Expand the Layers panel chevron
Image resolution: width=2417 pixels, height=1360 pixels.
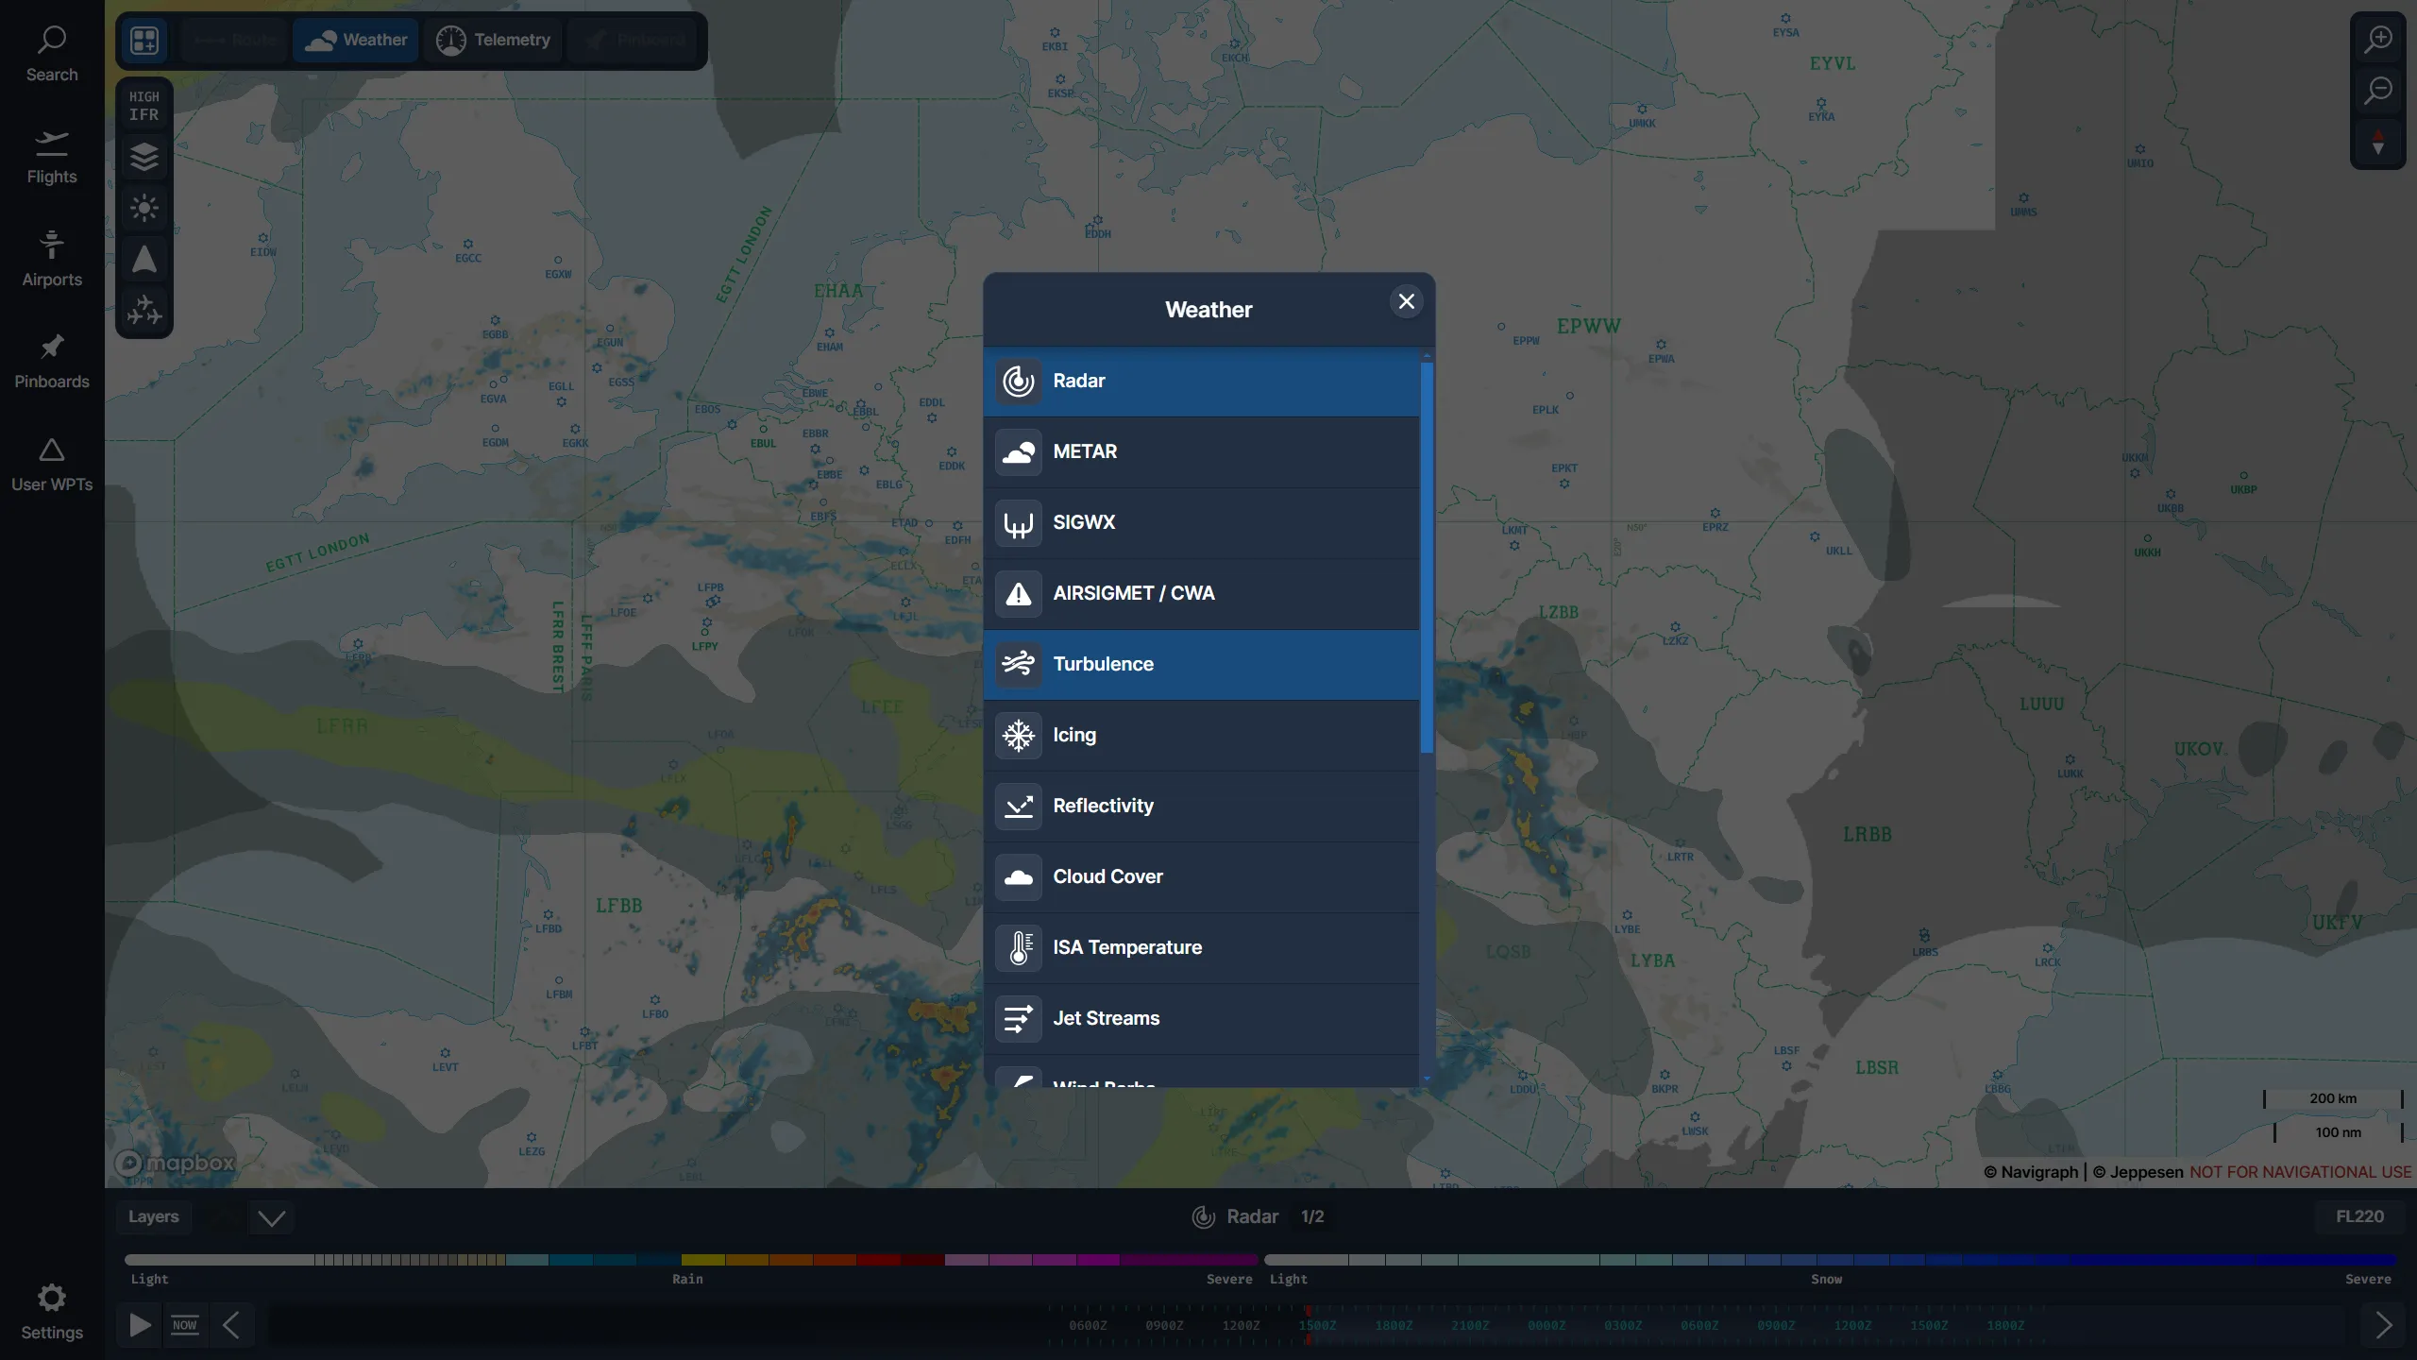[271, 1217]
